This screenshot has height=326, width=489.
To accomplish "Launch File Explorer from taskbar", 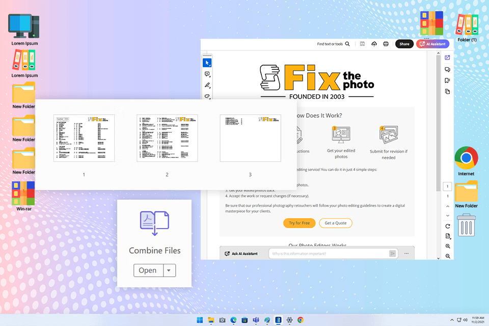I will click(211, 320).
